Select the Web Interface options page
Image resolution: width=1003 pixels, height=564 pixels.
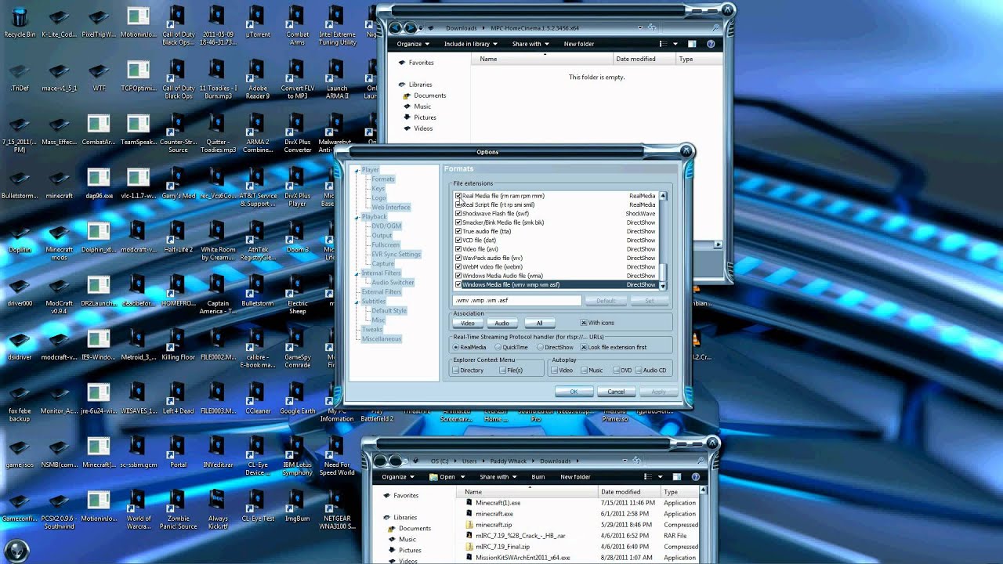(391, 208)
